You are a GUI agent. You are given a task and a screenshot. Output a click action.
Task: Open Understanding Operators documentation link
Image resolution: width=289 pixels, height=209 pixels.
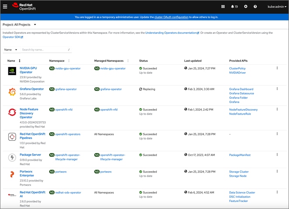point(172,33)
